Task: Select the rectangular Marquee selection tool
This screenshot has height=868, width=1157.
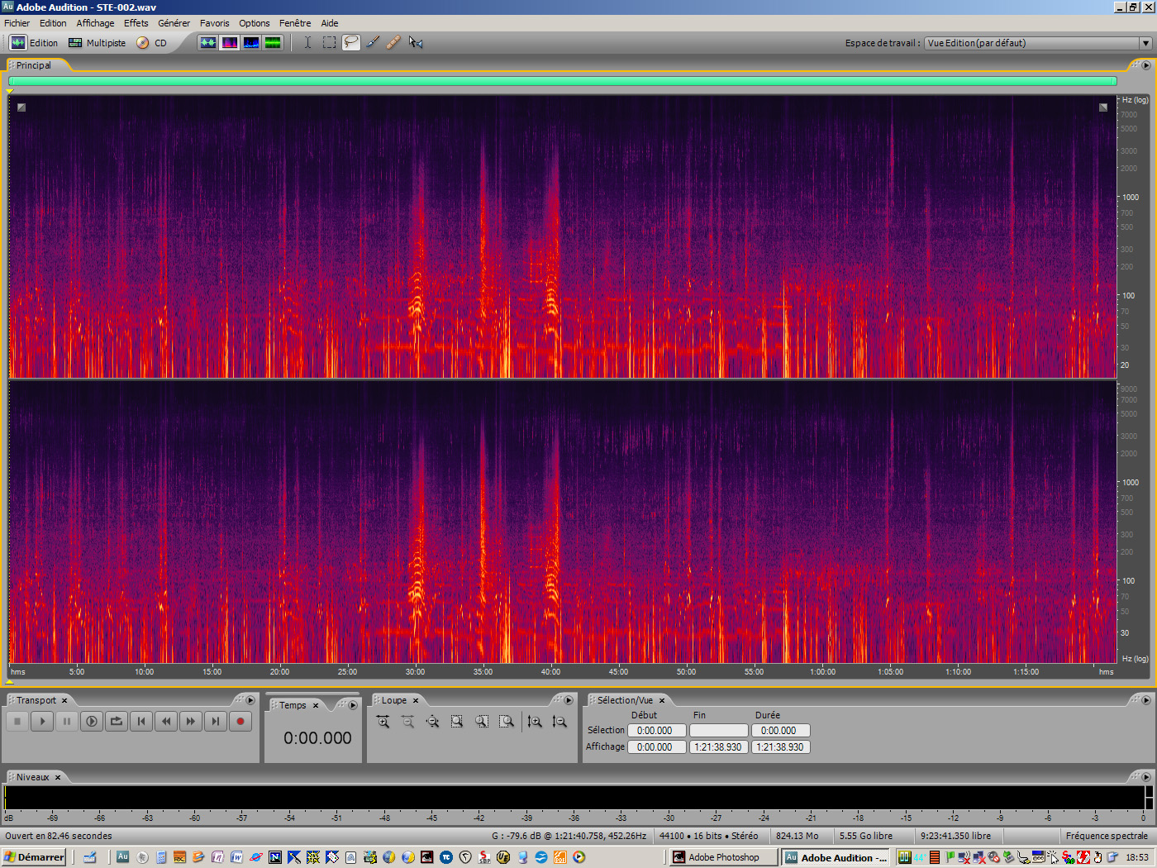Action: [329, 42]
